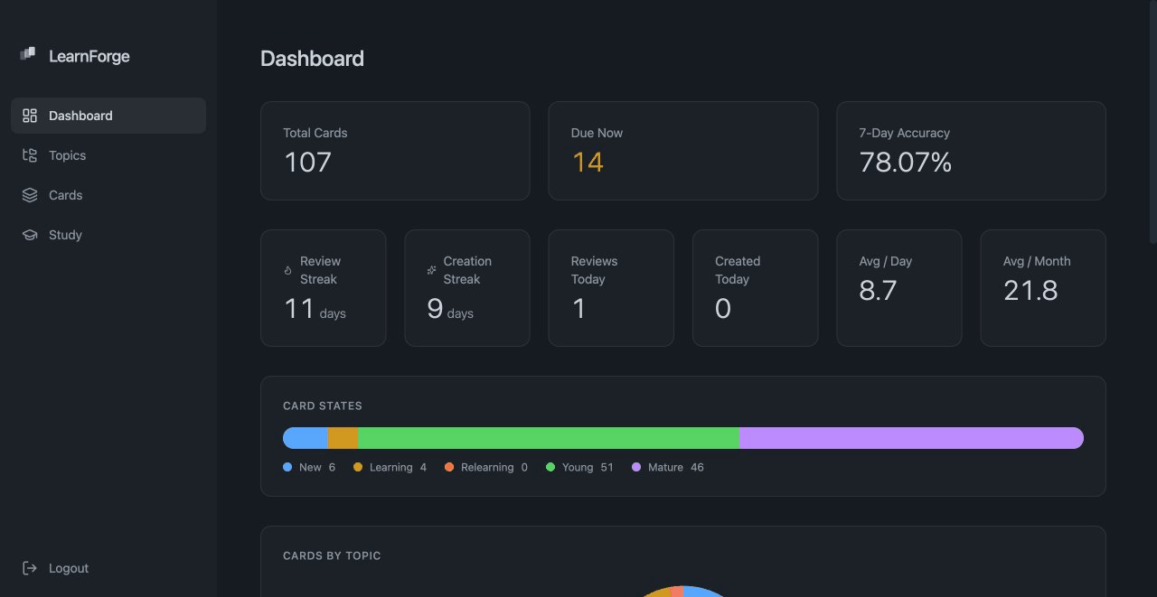Screen dimensions: 1157x597
Task: Click the LearnForge bar-chart logo
Action: click(x=27, y=54)
